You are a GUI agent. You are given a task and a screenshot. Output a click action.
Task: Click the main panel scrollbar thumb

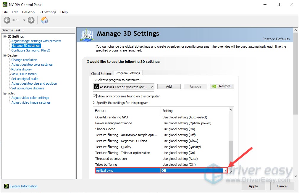tap(295, 74)
